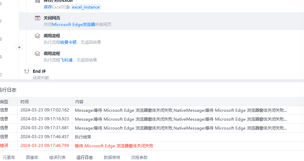The image size is (304, 161).
Task: Click the 调用流程 icon for 哈曼卡顿 step
Action: pos(38,36)
